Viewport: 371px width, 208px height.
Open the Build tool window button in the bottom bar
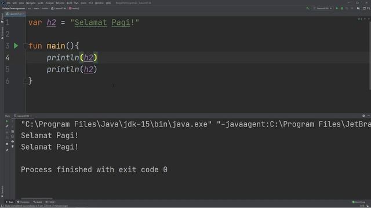(x=38, y=202)
